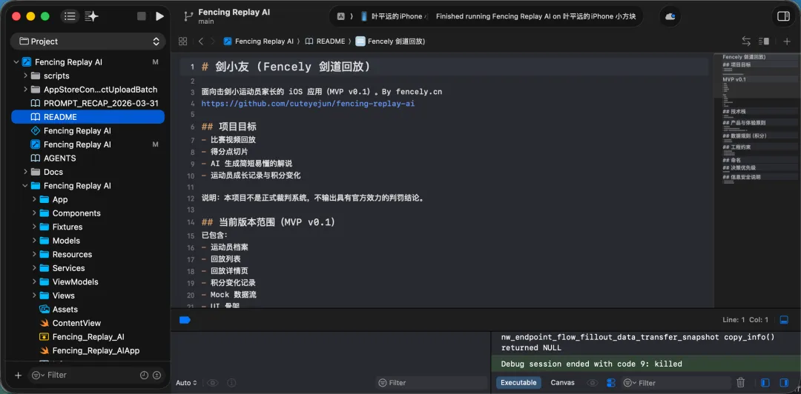Go forward in editor history
This screenshot has width=801, height=394.
click(x=213, y=41)
